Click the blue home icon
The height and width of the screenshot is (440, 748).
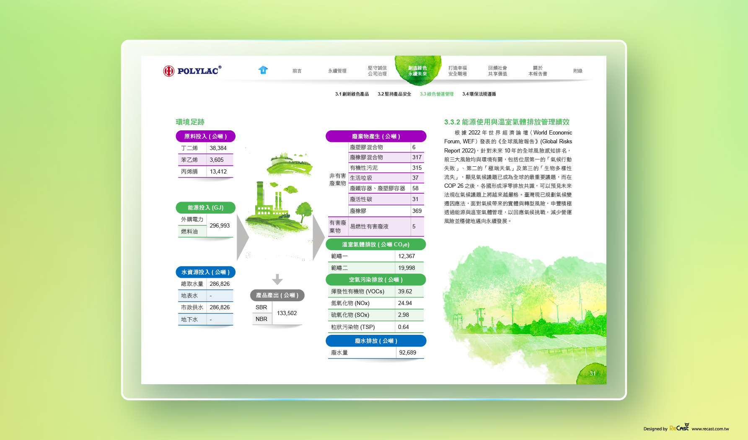click(x=263, y=70)
